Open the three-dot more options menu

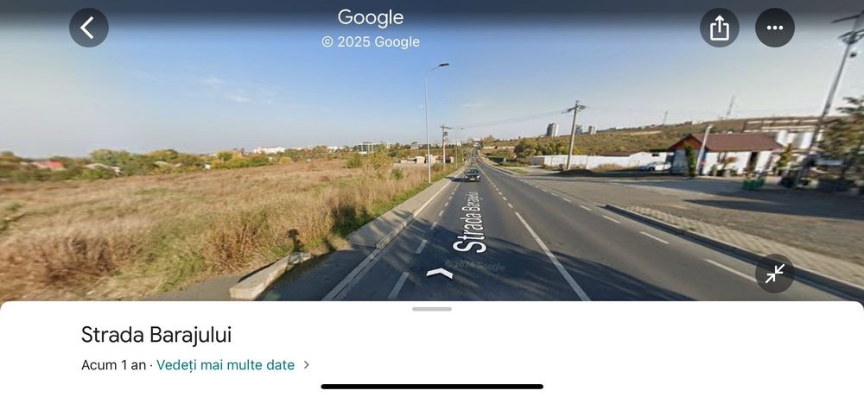coord(775,28)
